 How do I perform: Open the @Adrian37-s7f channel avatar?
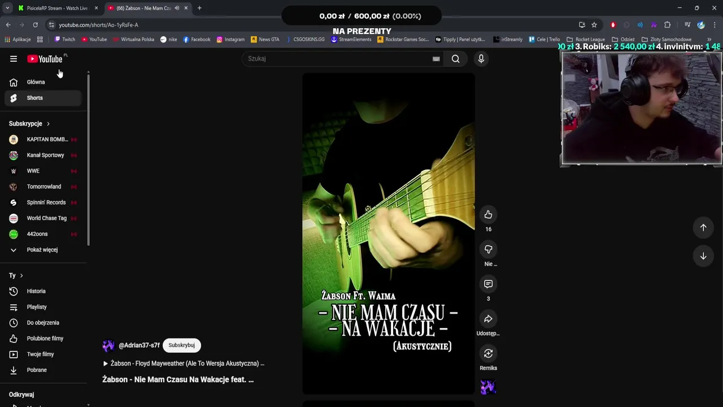pos(108,345)
